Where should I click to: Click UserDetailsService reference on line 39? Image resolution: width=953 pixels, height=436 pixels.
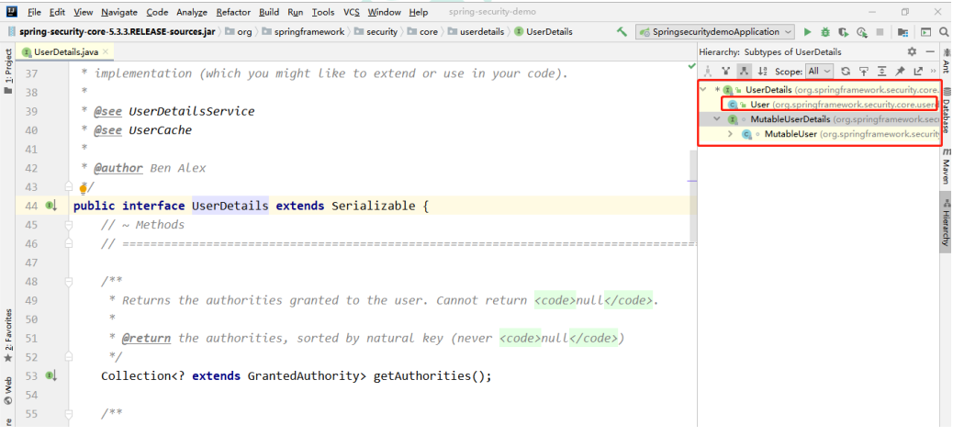[x=192, y=111]
